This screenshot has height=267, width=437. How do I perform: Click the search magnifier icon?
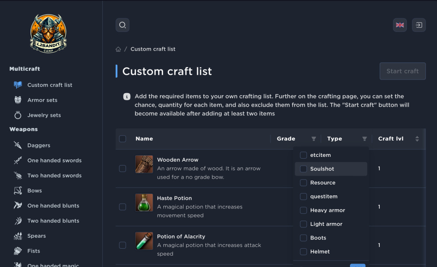point(122,25)
